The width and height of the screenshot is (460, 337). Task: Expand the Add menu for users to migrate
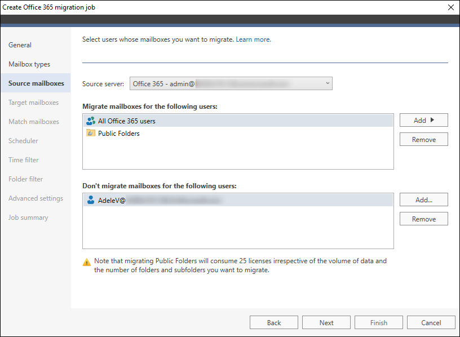[423, 120]
